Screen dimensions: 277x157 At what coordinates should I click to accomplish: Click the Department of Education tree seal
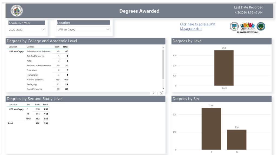point(261,26)
